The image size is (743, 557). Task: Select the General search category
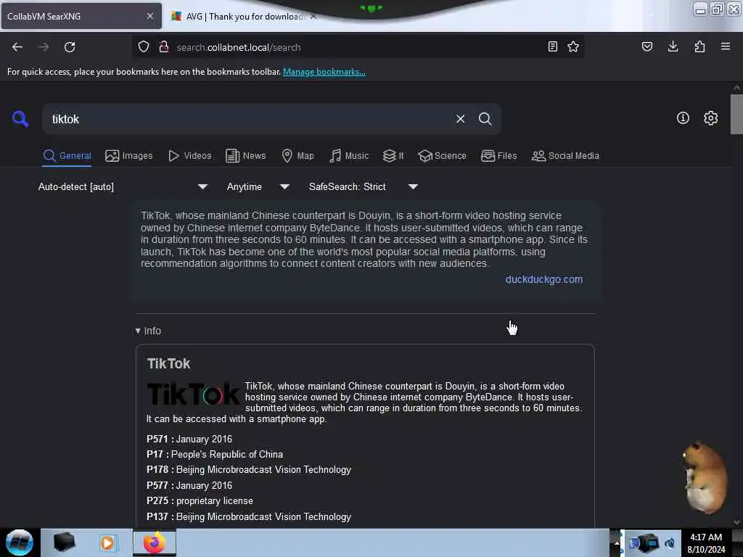[x=67, y=156]
